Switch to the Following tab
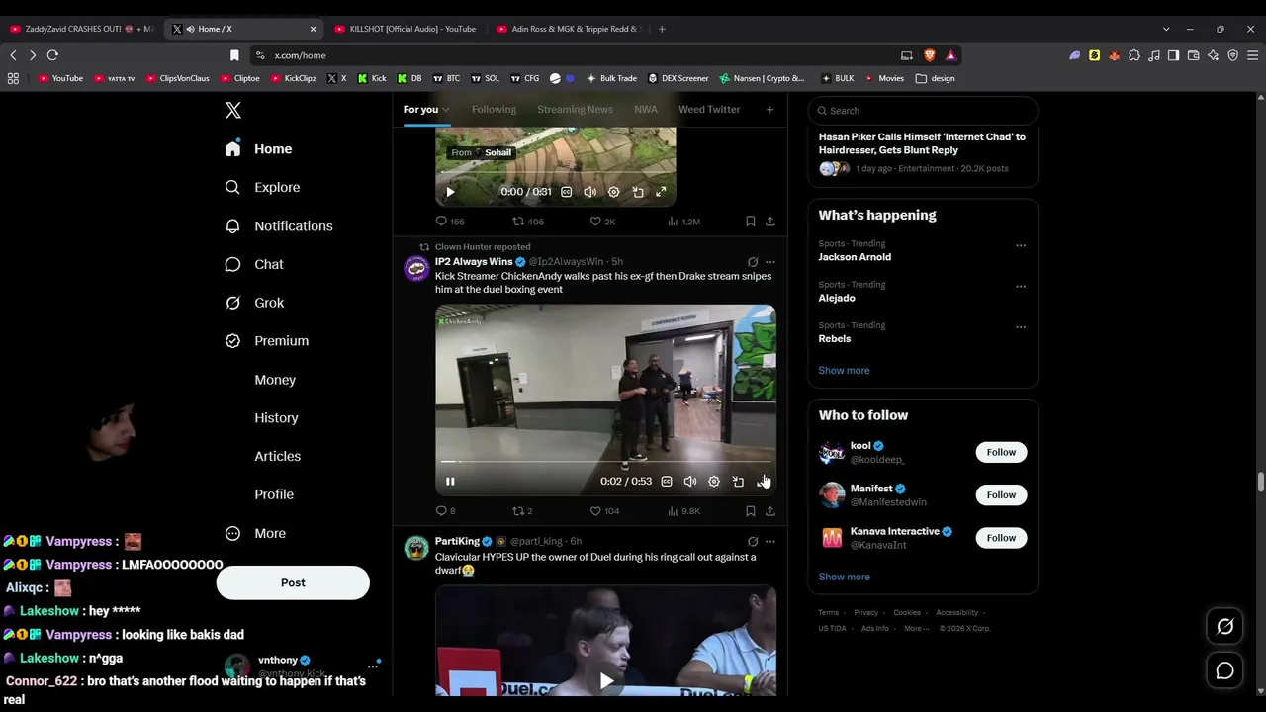1266x712 pixels. pyautogui.click(x=494, y=110)
